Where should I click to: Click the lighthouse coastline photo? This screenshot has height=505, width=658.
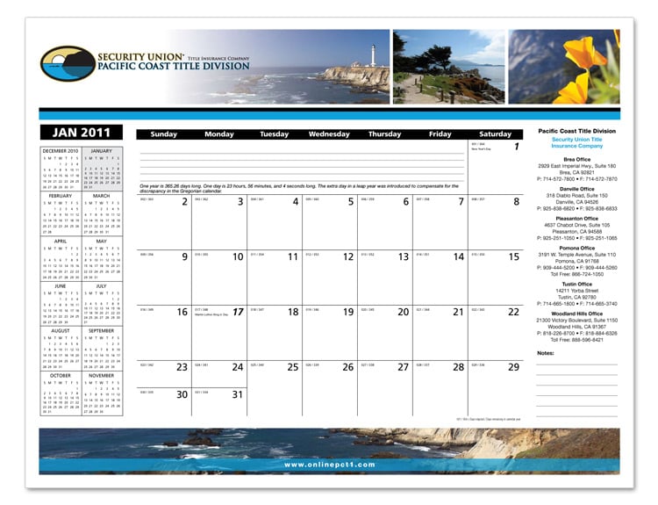pos(278,67)
